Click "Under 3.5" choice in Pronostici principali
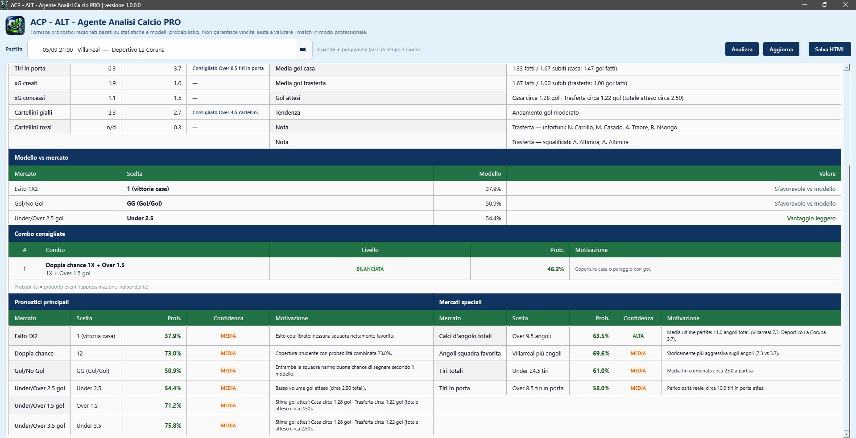The width and height of the screenshot is (856, 438). point(89,426)
